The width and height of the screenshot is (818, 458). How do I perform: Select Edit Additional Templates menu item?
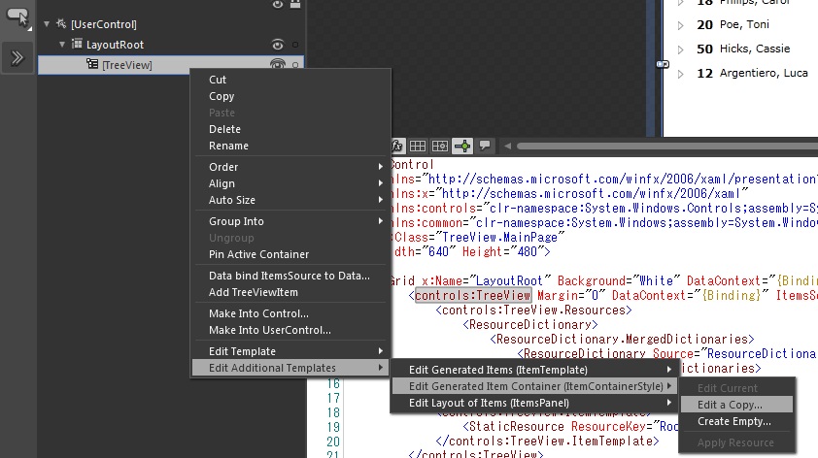tap(290, 368)
